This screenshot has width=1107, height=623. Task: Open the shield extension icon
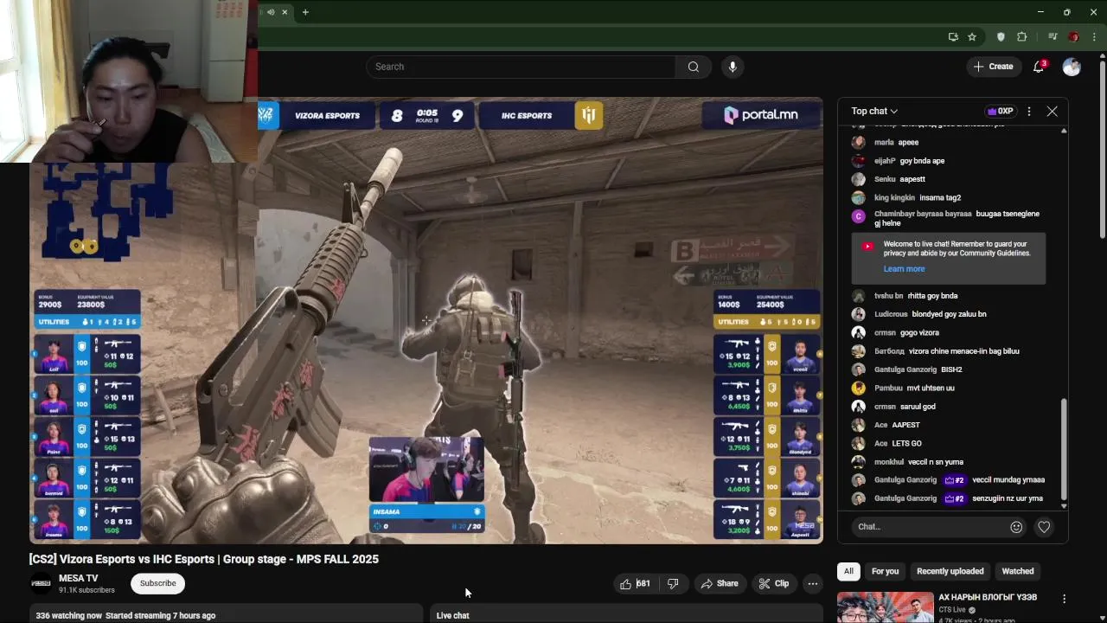[1001, 37]
